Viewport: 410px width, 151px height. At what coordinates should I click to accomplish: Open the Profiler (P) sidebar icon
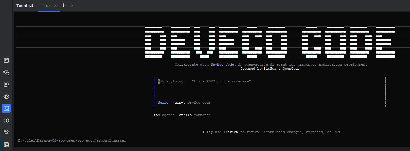click(x=6, y=84)
